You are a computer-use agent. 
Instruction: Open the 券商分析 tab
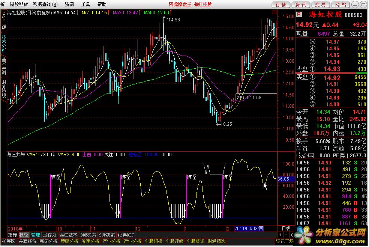(90, 241)
